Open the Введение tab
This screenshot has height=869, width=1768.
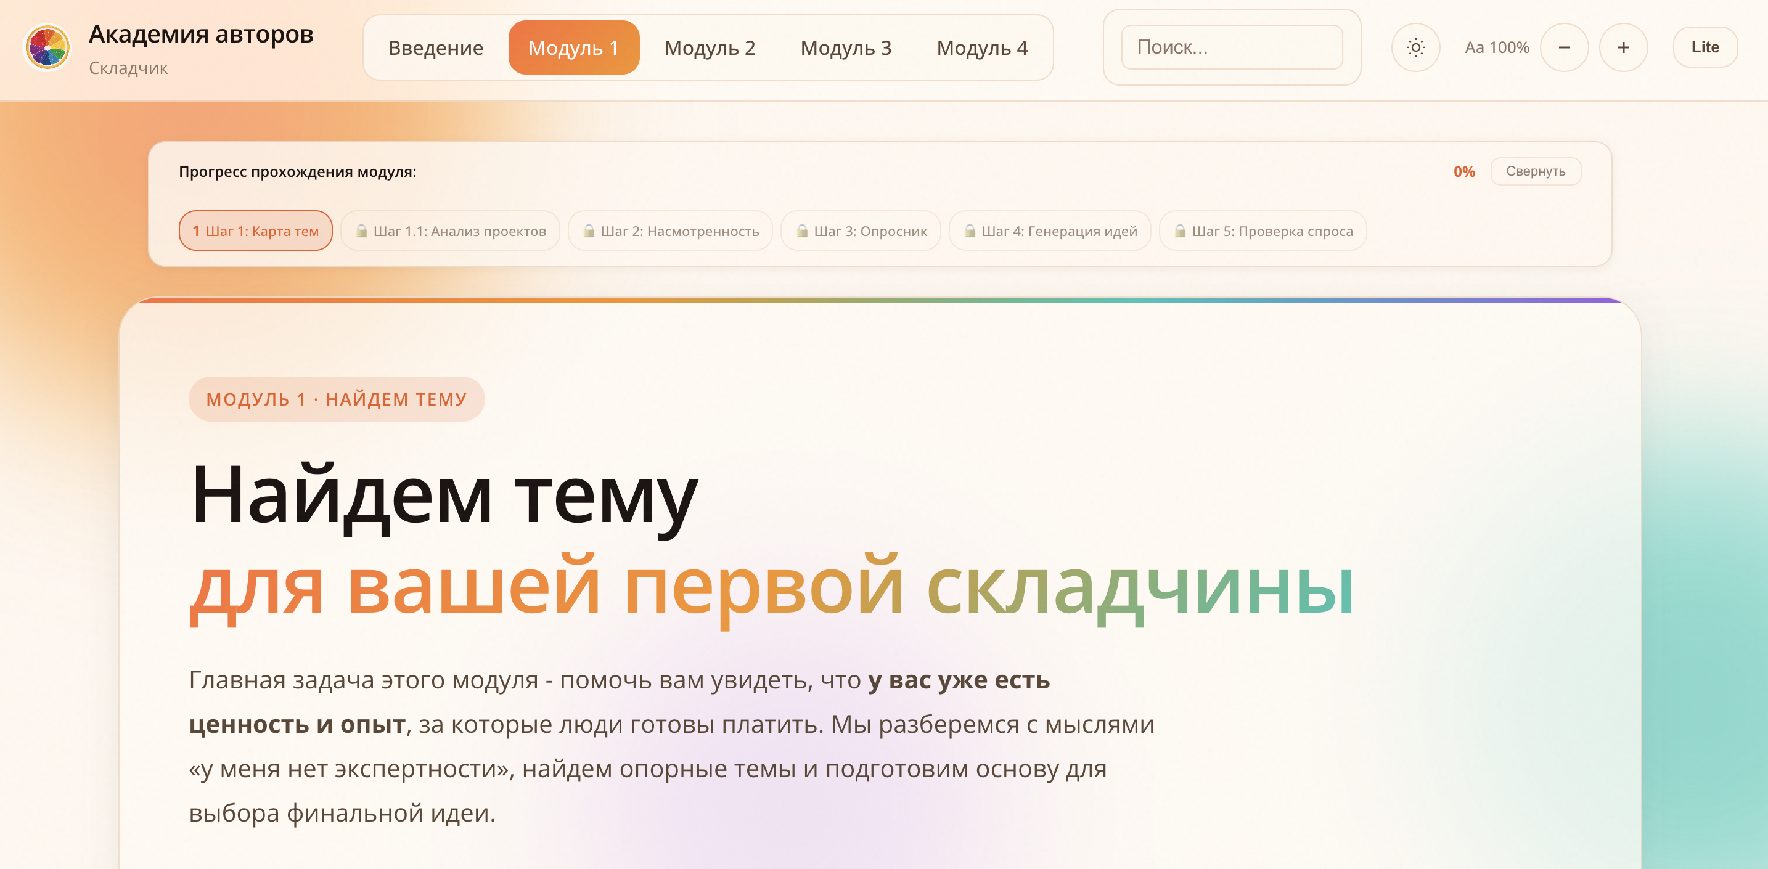(436, 48)
